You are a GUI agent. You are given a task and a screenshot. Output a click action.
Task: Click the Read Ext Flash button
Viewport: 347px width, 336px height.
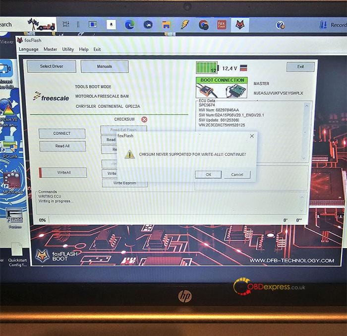pyautogui.click(x=123, y=130)
